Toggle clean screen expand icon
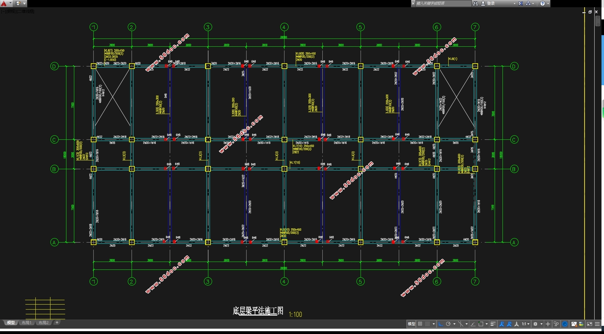The image size is (604, 334). tap(589, 324)
